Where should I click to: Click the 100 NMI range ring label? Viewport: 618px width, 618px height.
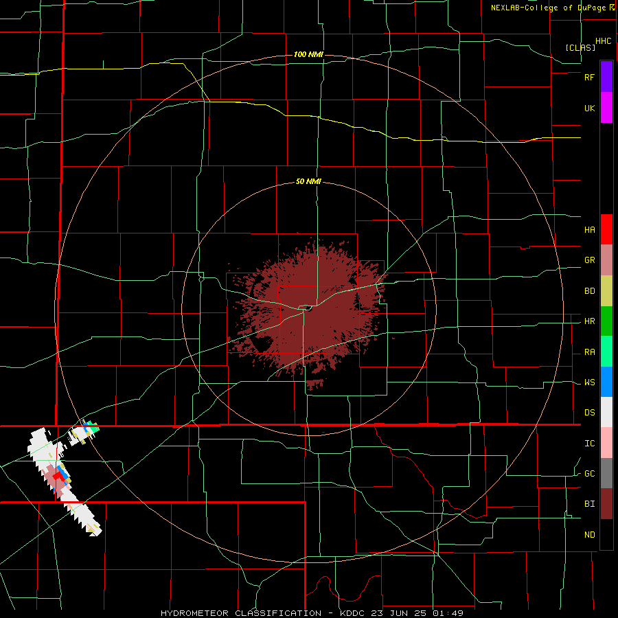[308, 54]
